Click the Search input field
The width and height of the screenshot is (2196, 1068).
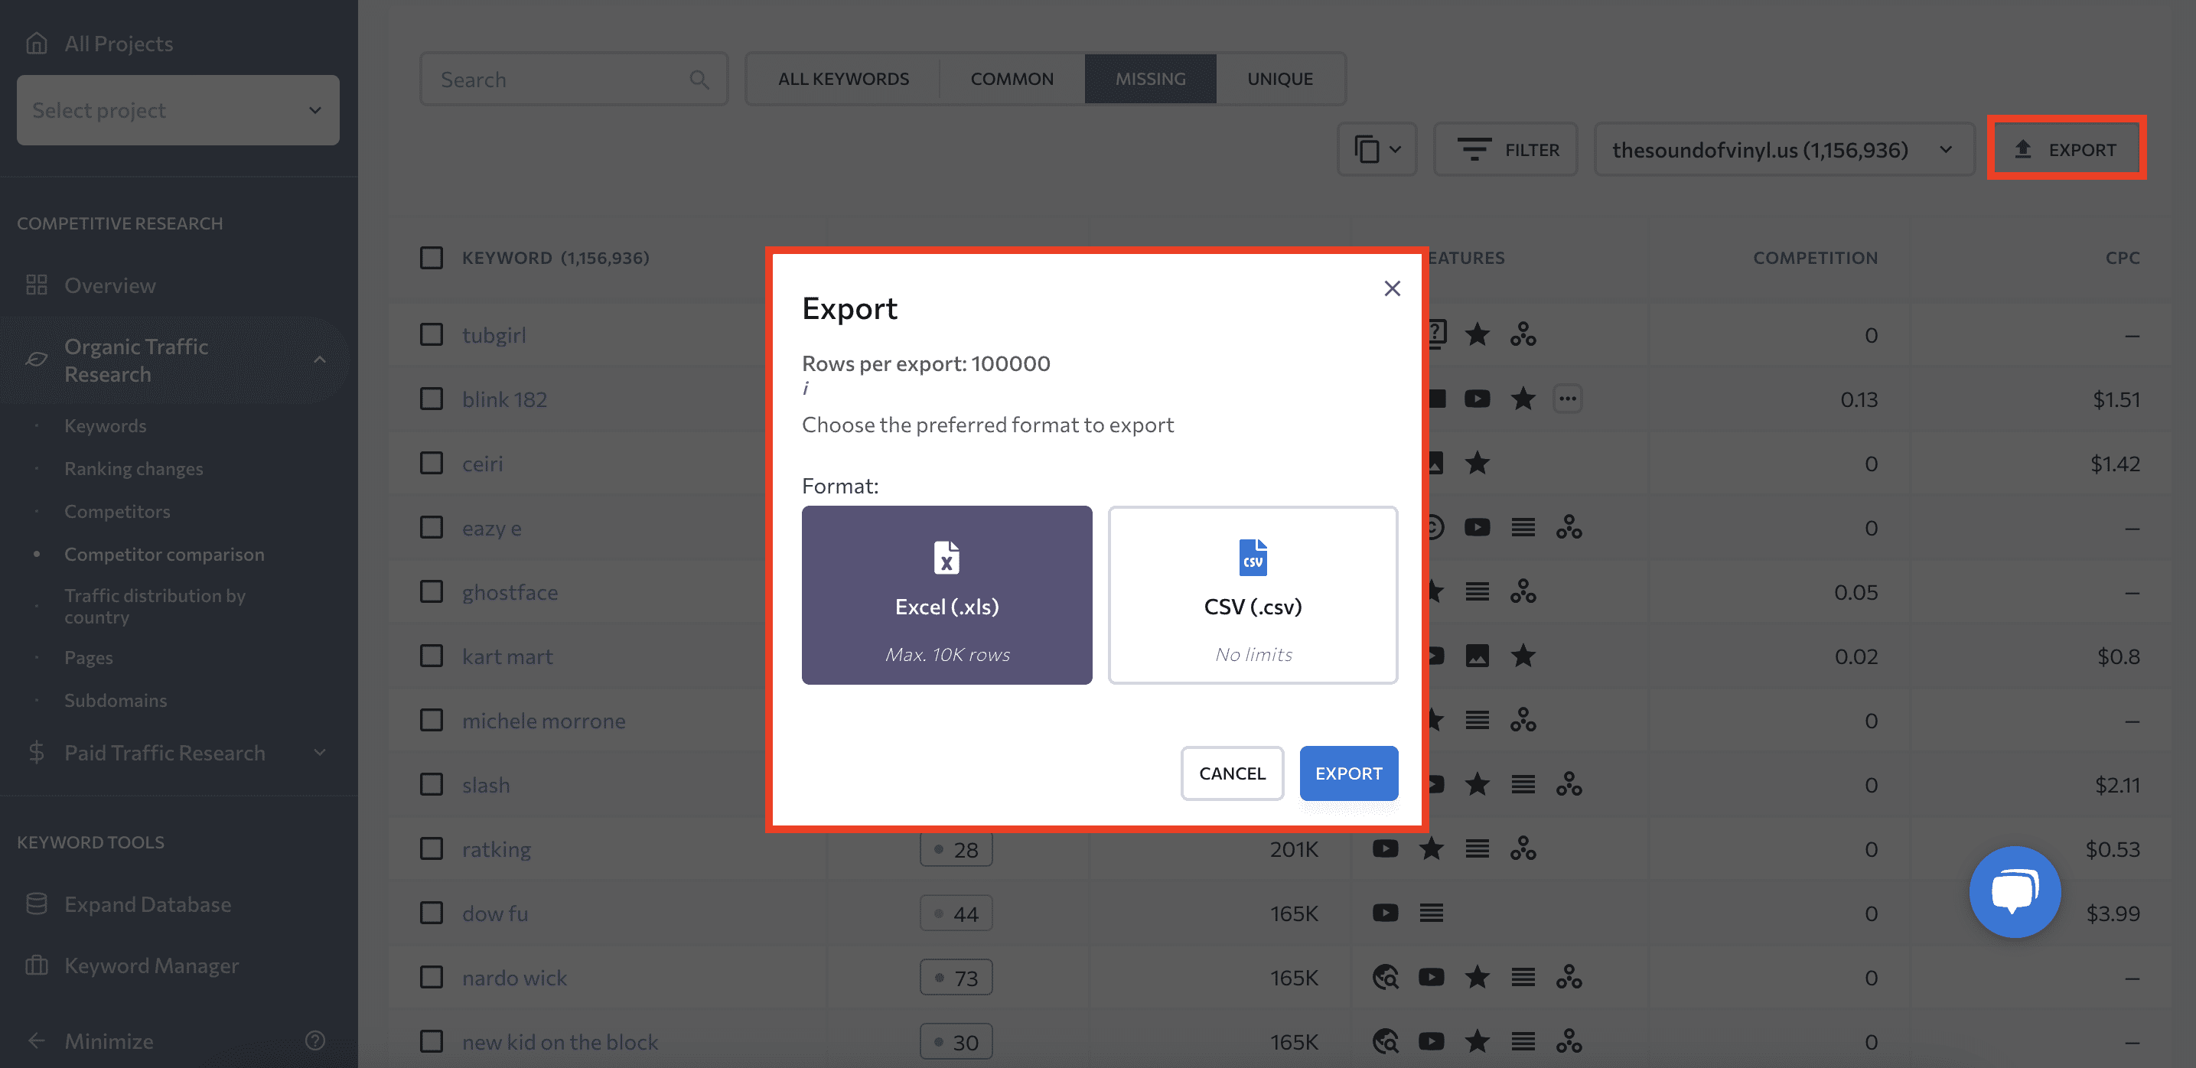tap(575, 78)
